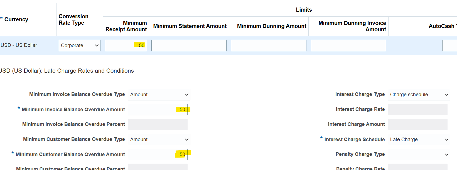Screen dimensions: 457x170
Task: Select the Minimum Dunning Invoice Amount field
Action: 348,45
